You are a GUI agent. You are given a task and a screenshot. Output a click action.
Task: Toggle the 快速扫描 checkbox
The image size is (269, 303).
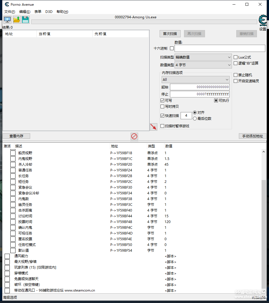(162, 116)
